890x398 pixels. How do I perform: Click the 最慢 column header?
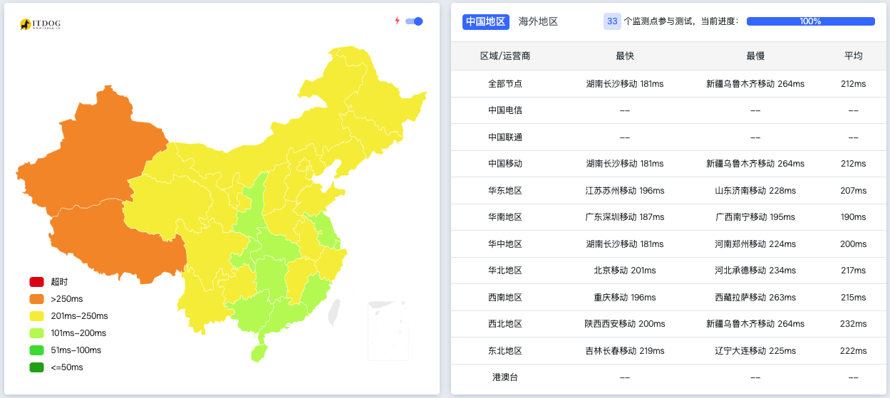coord(755,56)
